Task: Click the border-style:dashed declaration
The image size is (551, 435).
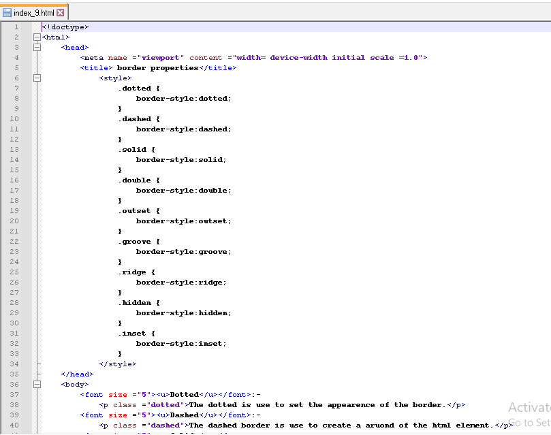Action: [183, 129]
